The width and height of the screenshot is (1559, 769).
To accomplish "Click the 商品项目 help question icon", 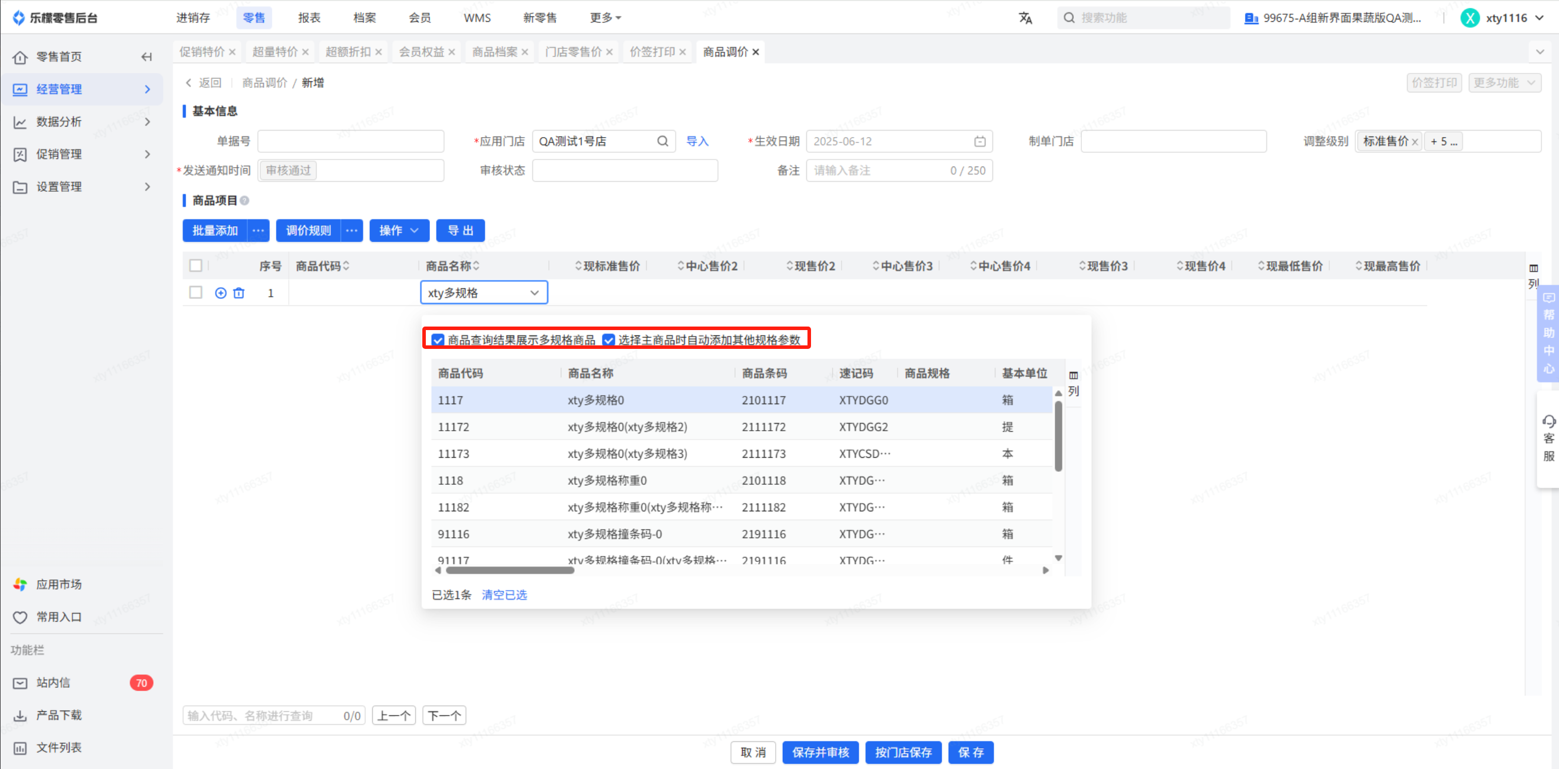I will [244, 201].
